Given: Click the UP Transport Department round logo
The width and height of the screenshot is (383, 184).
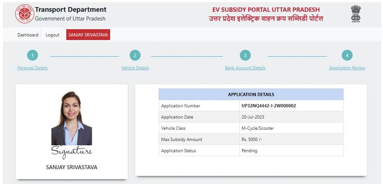Looking at the screenshot, I should pyautogui.click(x=25, y=14).
